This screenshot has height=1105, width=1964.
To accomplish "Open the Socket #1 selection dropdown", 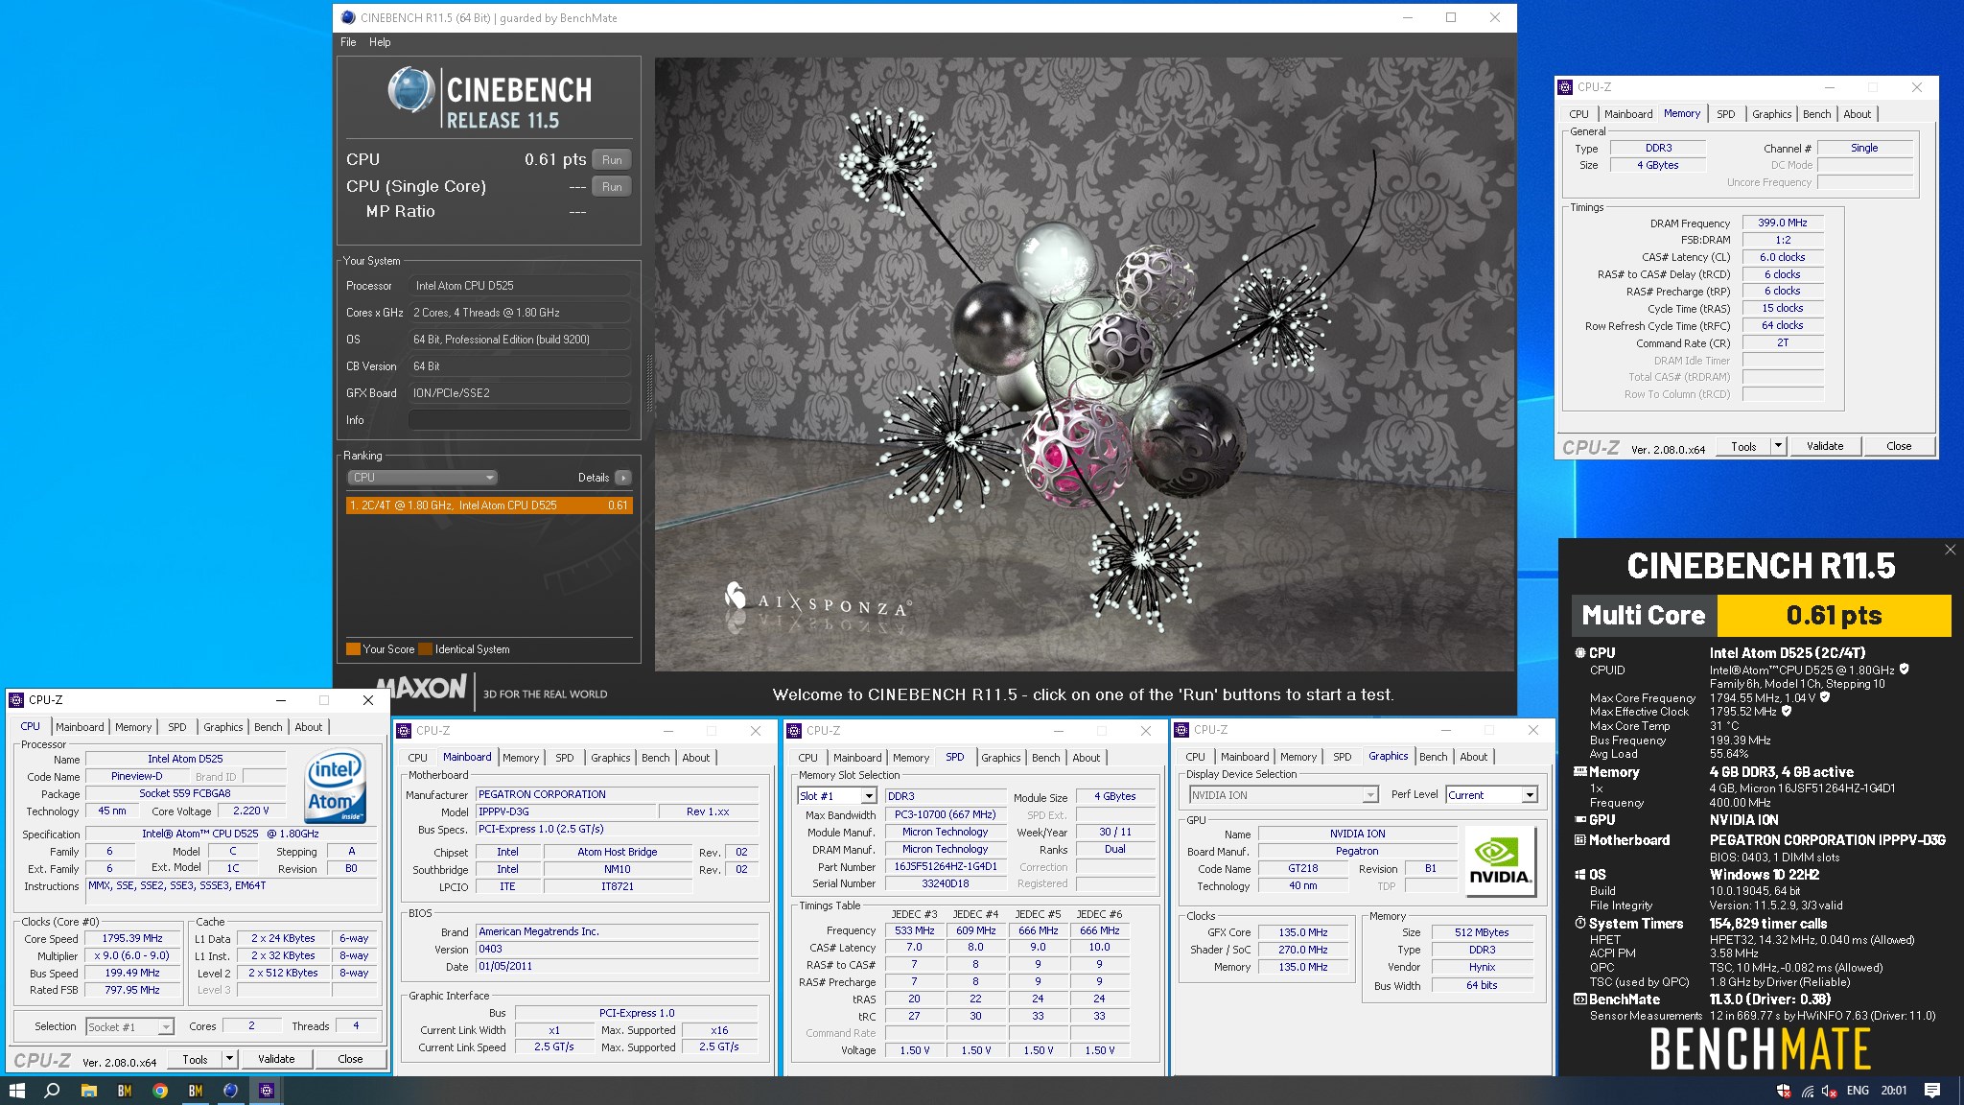I will pyautogui.click(x=129, y=1026).
